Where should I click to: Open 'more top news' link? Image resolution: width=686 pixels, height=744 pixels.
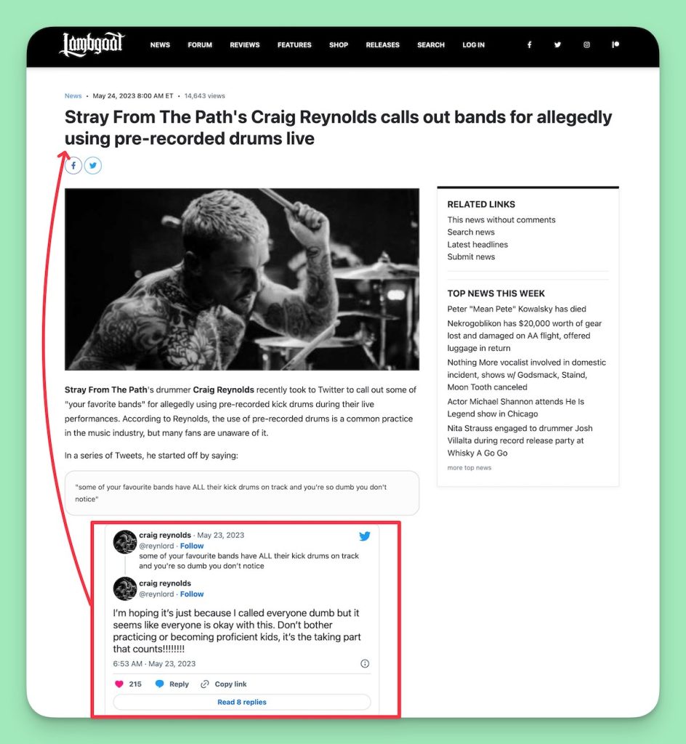pos(469,467)
